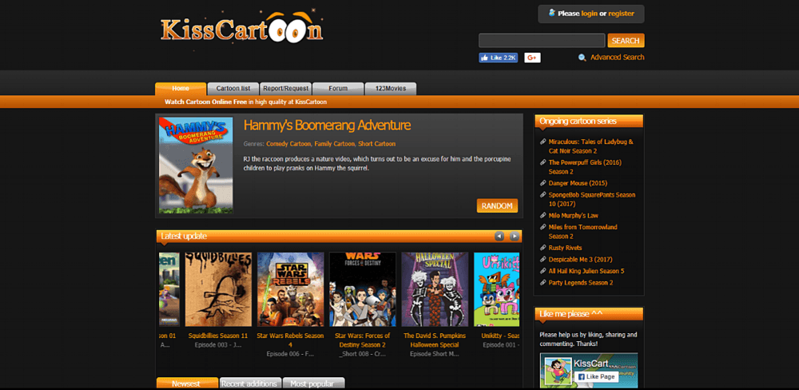This screenshot has height=390, width=799.
Task: Open the Star Wars Rebels poster thumbnail
Action: point(291,289)
